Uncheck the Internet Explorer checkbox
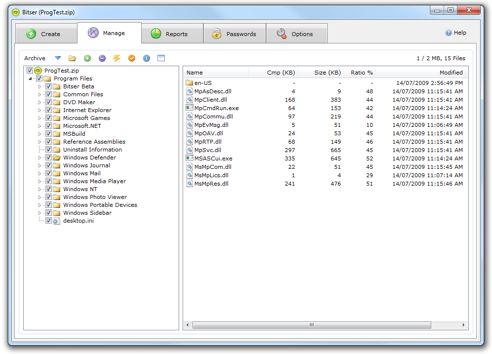This screenshot has width=492, height=354. (x=49, y=110)
